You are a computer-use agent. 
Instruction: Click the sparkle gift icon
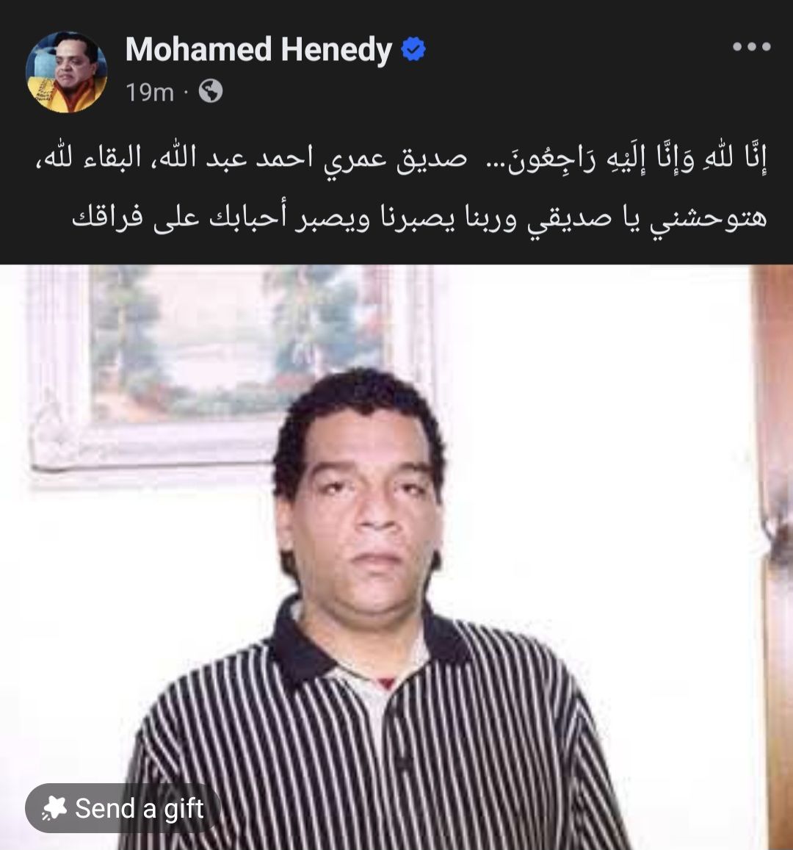(x=54, y=808)
